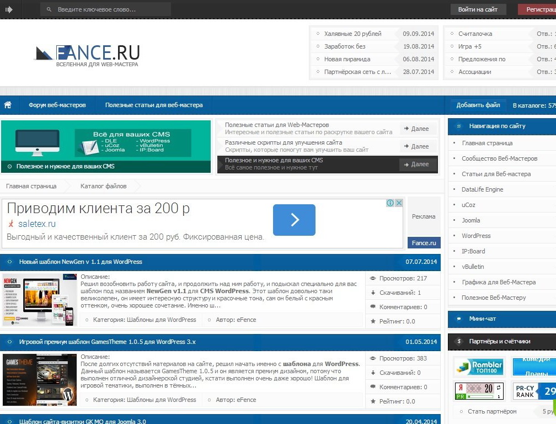Select the 'Различные скрипты для улучшения сайта' slide
This screenshot has width=556, height=424.
pyautogui.click(x=308, y=146)
